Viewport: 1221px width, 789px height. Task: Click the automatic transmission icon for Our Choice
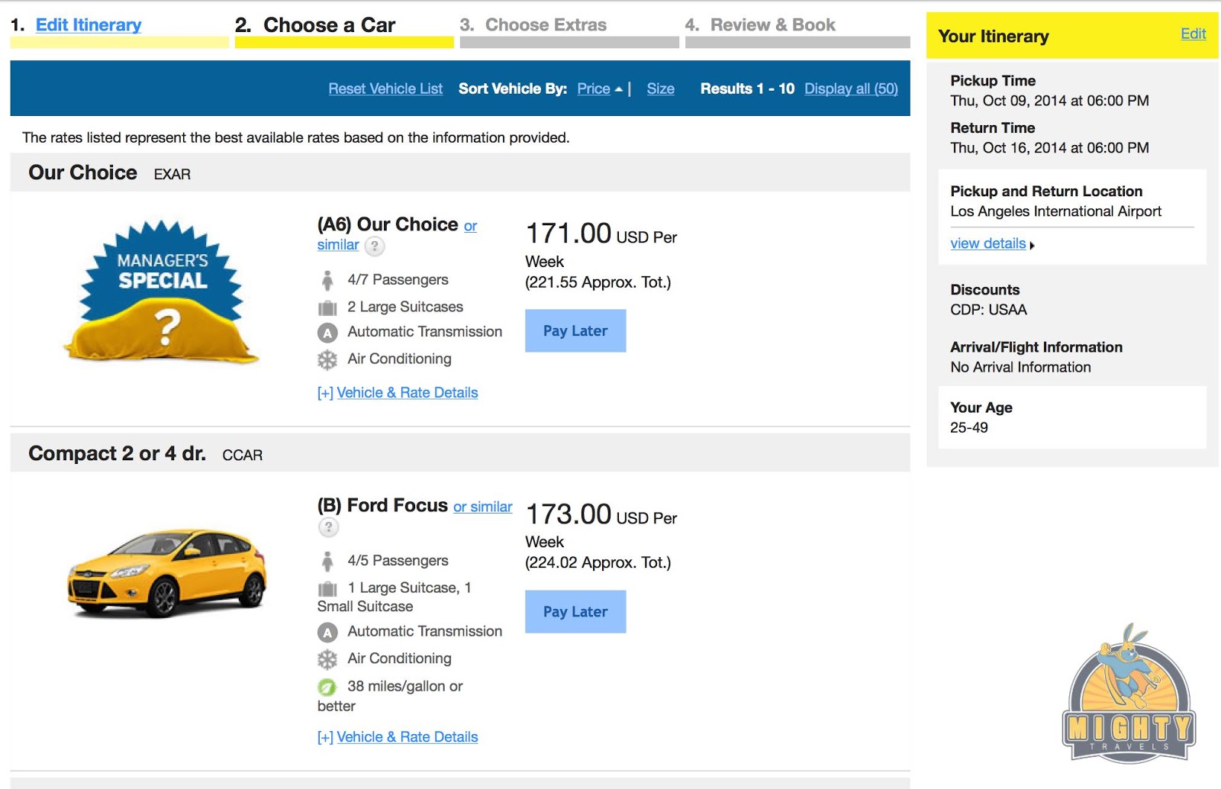[327, 333]
